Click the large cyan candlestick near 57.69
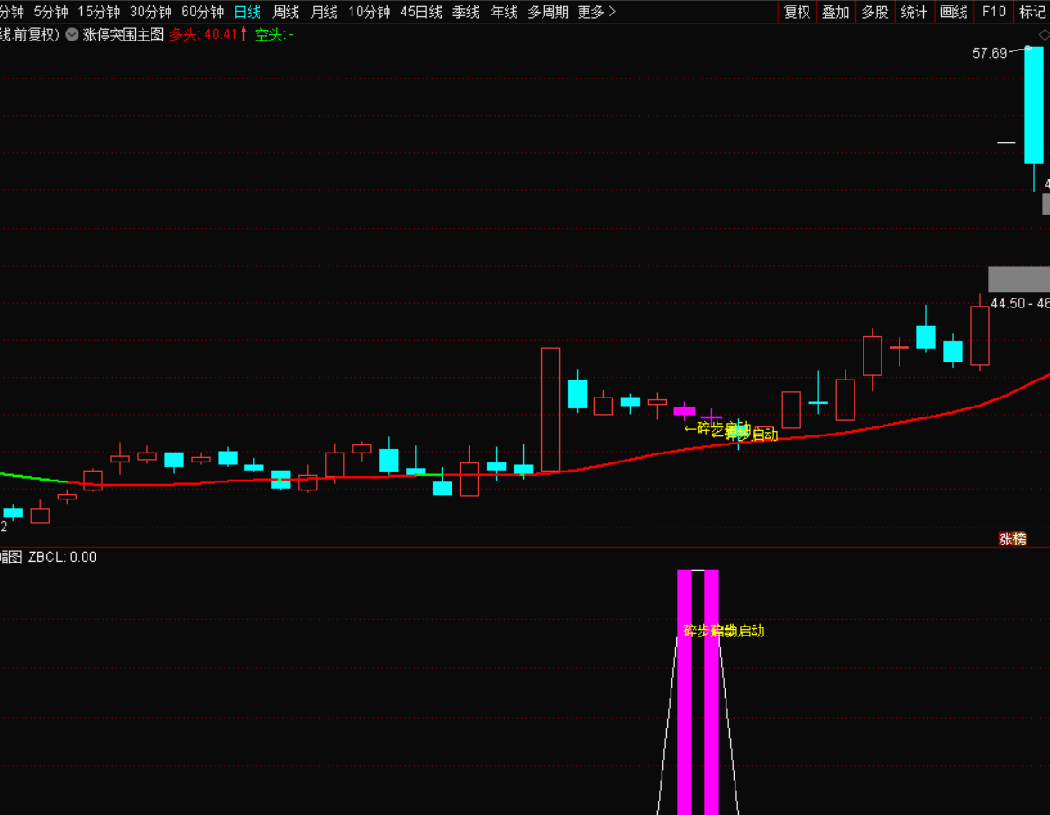 pos(1033,108)
